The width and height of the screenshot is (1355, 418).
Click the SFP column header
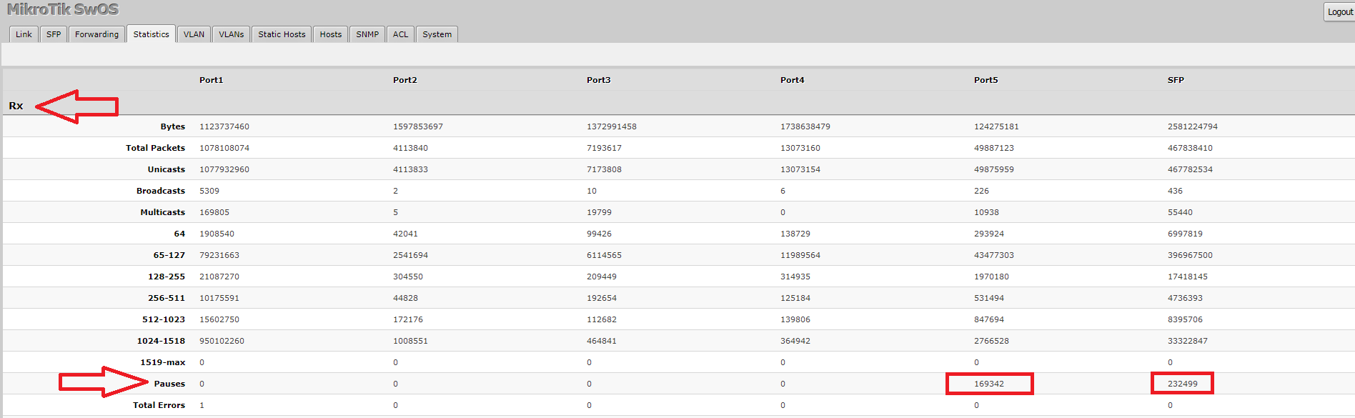pos(1176,80)
